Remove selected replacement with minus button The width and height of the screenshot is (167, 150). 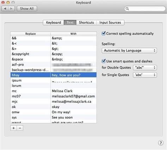click(x=20, y=128)
